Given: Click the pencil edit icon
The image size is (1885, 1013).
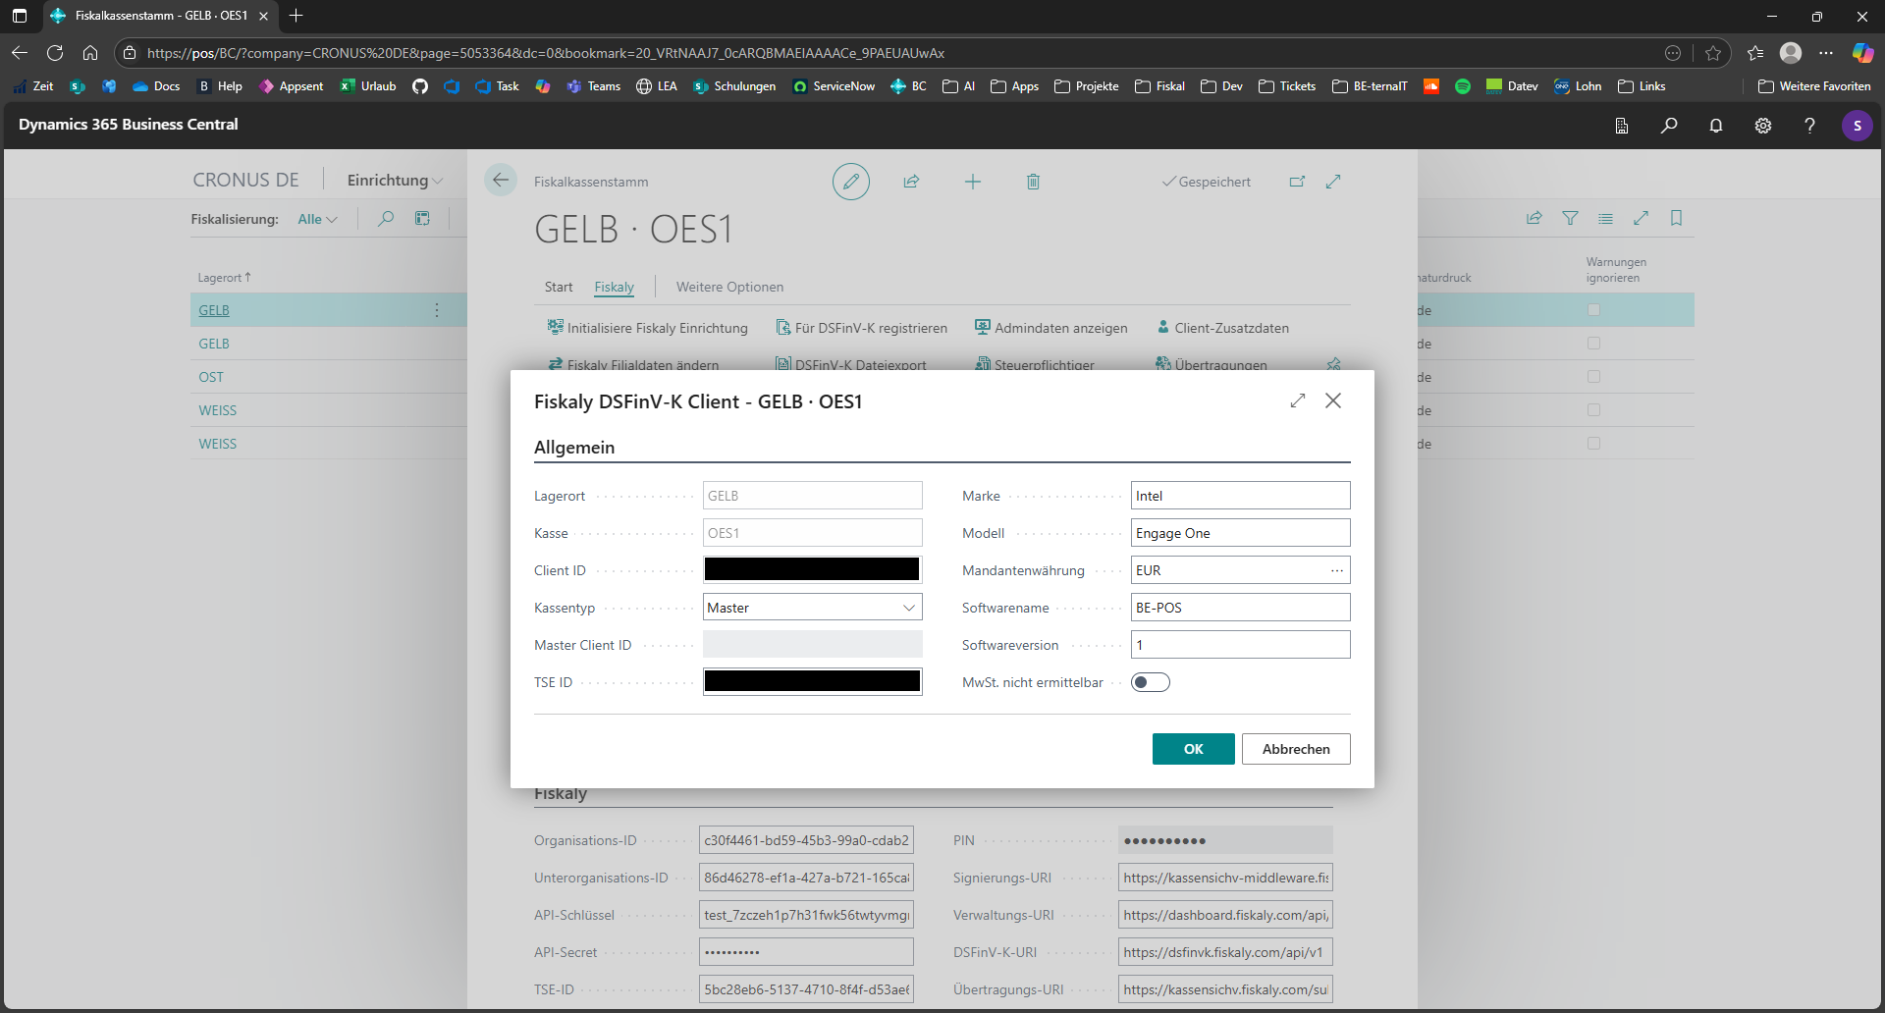Looking at the screenshot, I should (850, 182).
